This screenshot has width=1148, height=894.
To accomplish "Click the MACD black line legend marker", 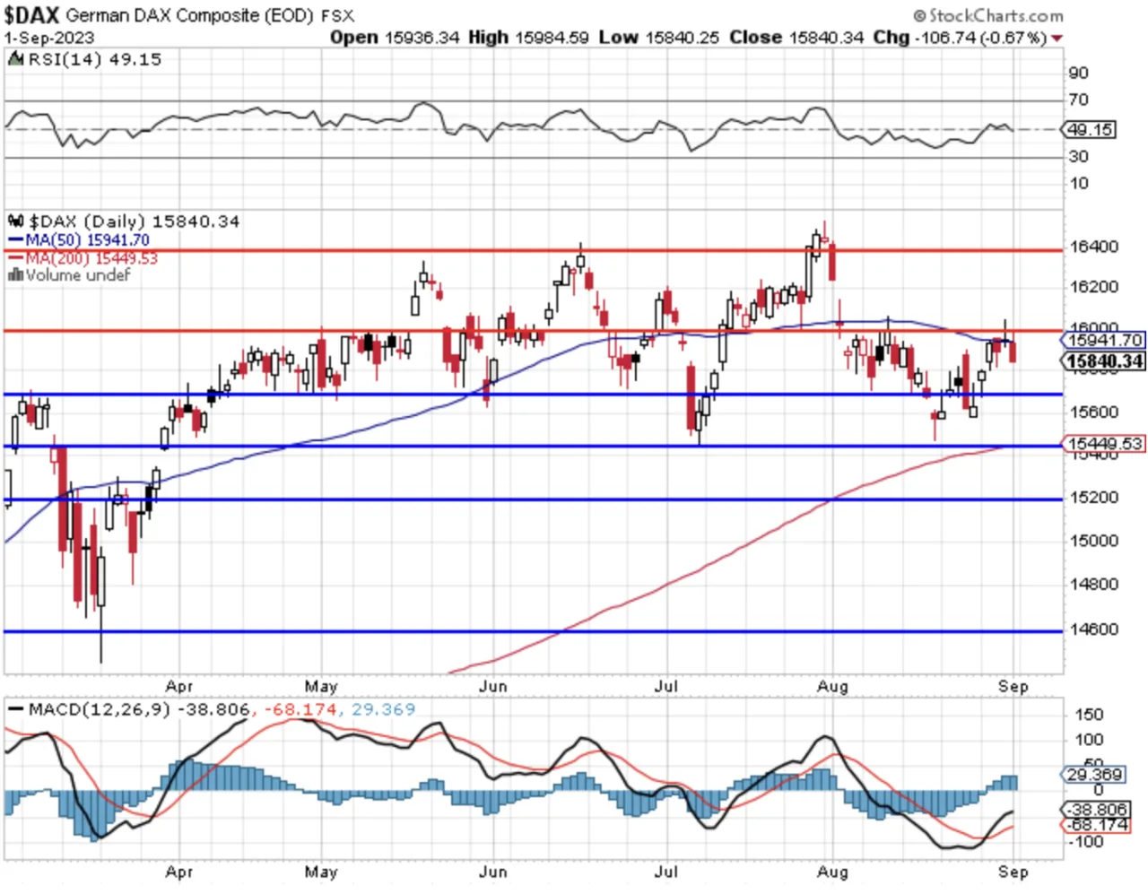I will click(15, 709).
